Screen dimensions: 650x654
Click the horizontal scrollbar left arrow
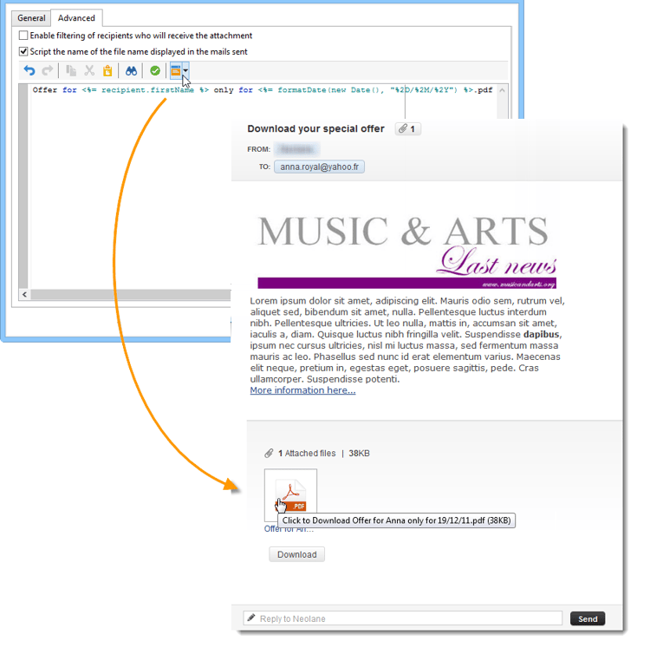[24, 294]
